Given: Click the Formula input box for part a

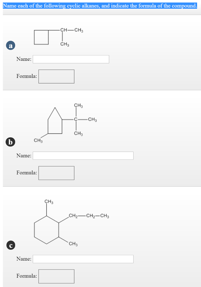Looking at the screenshot, I should pyautogui.click(x=56, y=76).
